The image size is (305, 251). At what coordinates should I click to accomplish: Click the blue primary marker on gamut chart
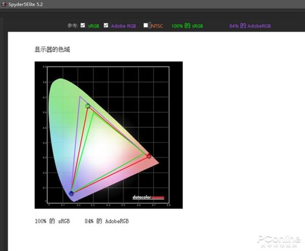(x=71, y=193)
